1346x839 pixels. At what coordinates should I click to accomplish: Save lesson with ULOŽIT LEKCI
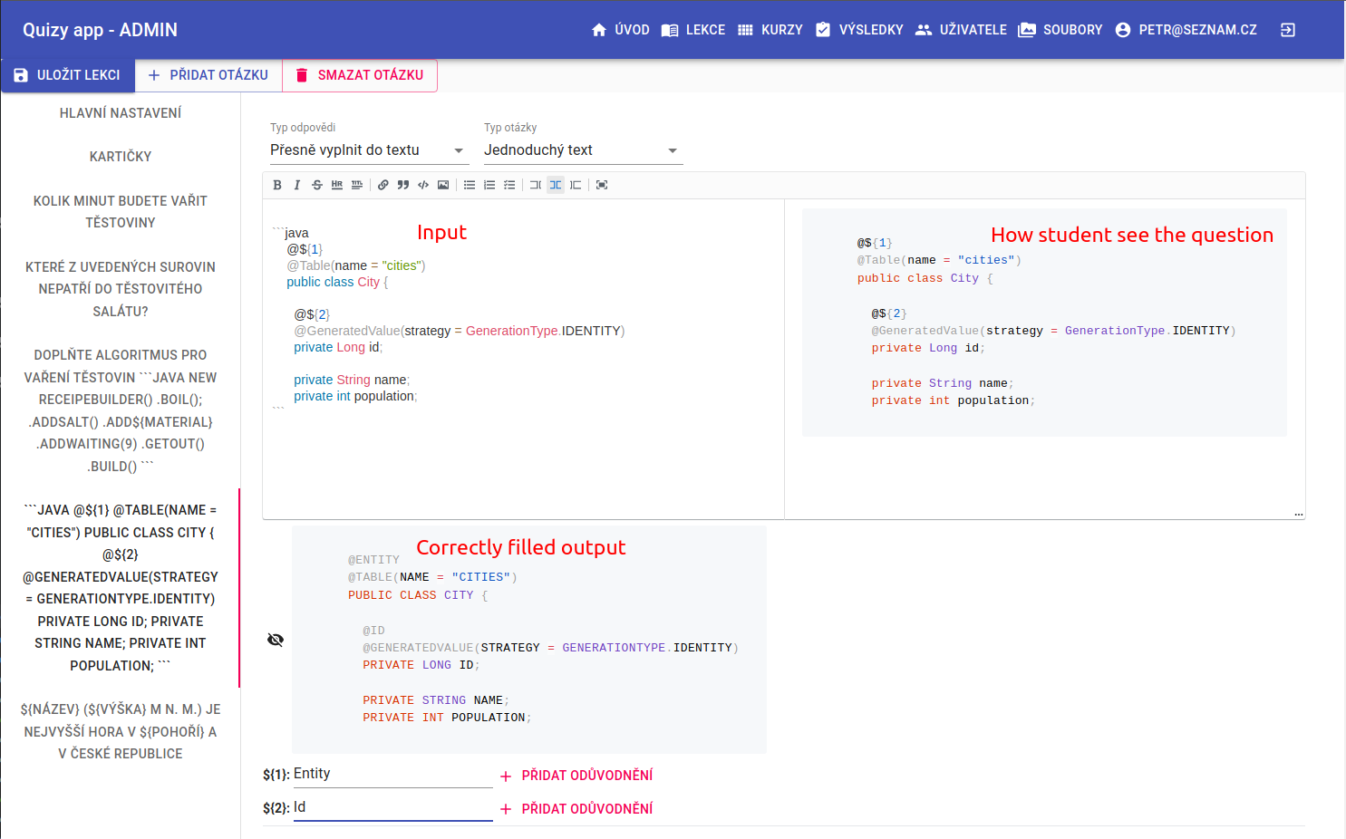pos(68,75)
